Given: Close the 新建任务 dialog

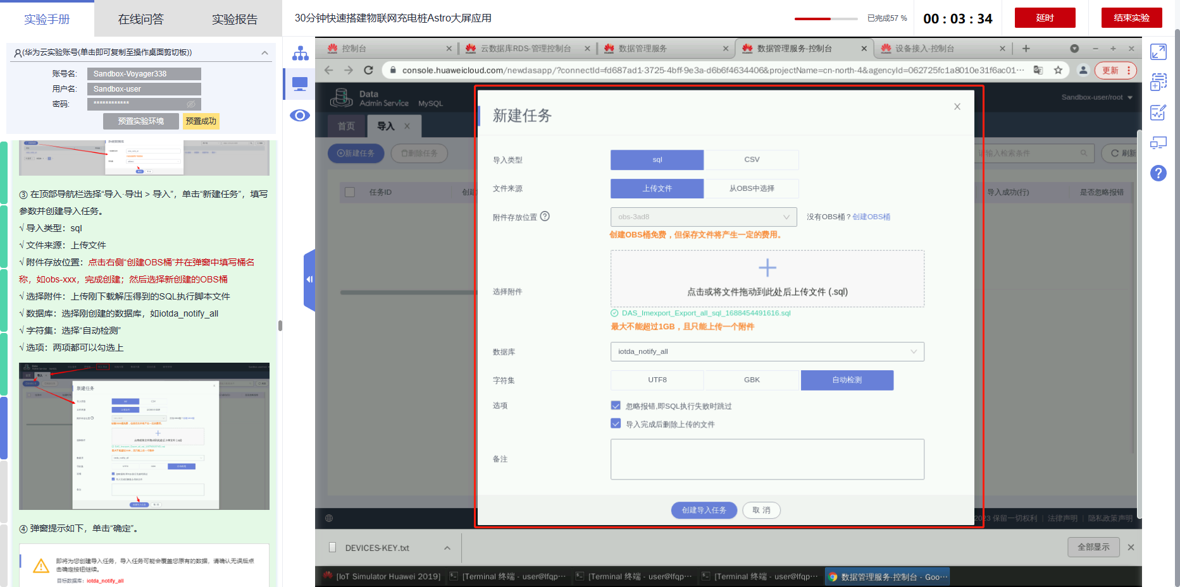Looking at the screenshot, I should [x=957, y=107].
